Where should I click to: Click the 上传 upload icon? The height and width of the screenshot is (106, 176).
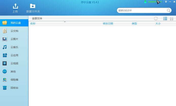[15, 6]
